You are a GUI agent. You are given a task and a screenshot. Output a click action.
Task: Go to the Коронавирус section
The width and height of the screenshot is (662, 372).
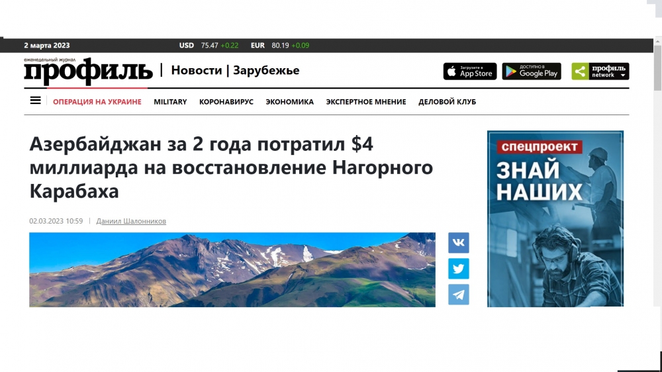[226, 102]
